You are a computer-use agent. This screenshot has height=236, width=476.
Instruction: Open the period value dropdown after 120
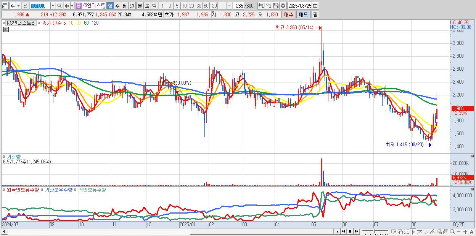[x=230, y=6]
